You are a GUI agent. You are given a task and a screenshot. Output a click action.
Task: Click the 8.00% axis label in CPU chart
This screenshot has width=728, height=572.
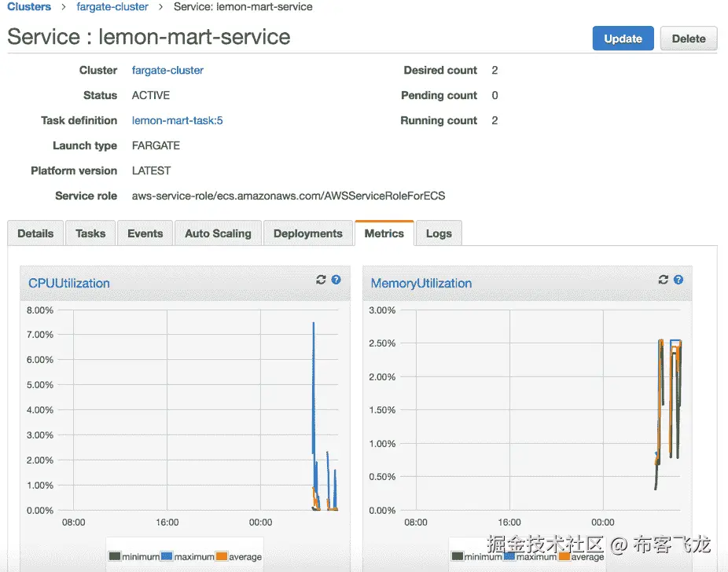click(40, 310)
